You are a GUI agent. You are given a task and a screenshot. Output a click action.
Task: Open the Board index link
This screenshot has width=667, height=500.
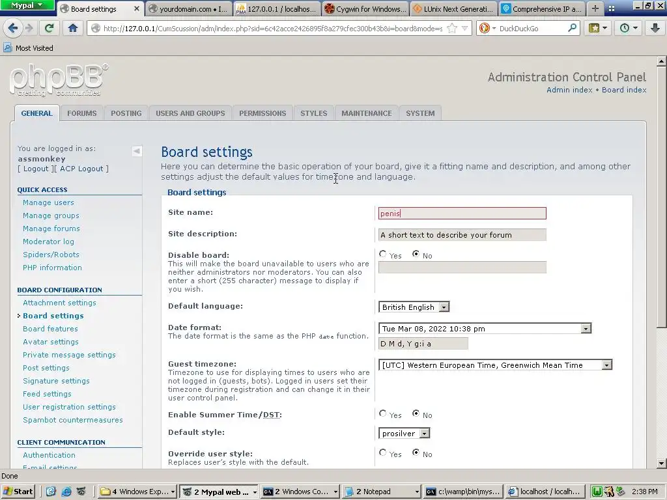624,90
